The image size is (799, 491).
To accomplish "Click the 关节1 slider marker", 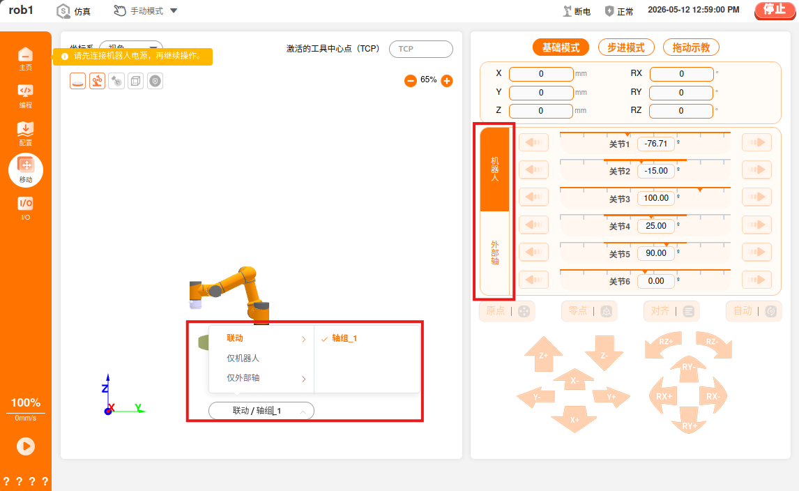I will click(627, 135).
